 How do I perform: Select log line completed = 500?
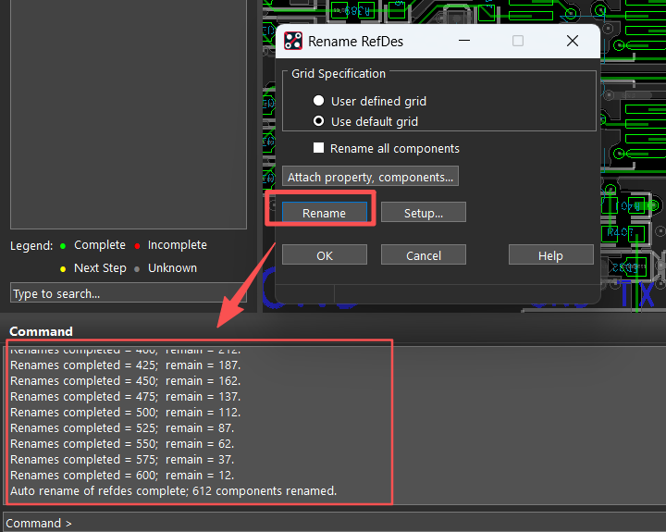point(125,412)
